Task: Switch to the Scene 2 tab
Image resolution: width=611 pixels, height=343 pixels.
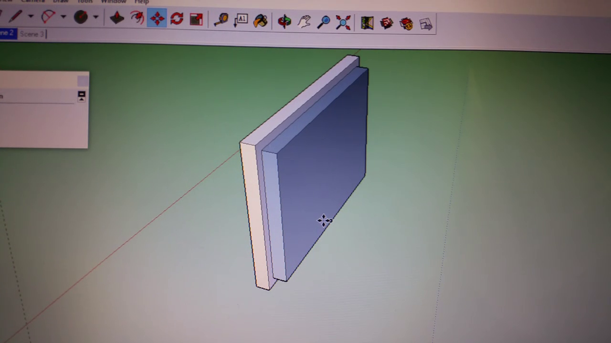Action: tap(8, 33)
